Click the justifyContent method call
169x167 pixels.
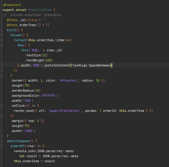(57, 65)
